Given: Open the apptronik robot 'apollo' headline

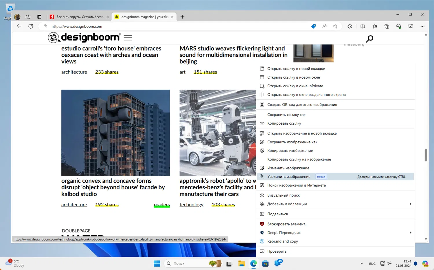Looking at the screenshot, I should 218,187.
